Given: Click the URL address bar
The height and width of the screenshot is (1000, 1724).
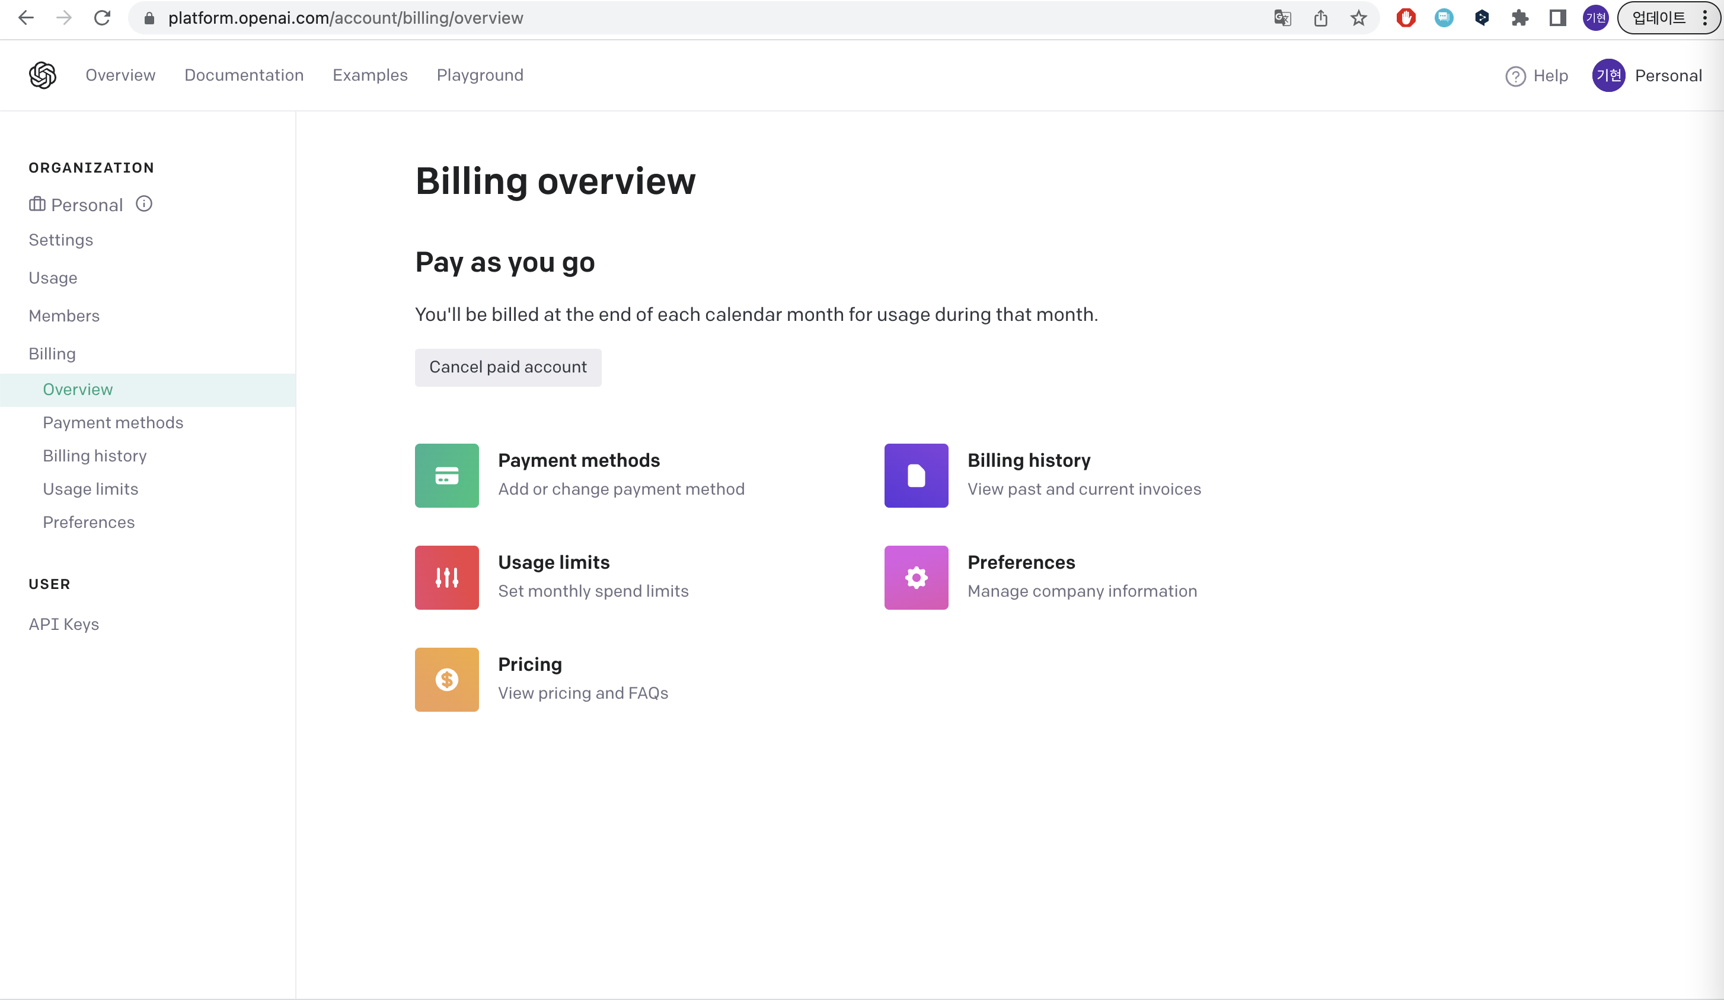Looking at the screenshot, I should pyautogui.click(x=684, y=18).
